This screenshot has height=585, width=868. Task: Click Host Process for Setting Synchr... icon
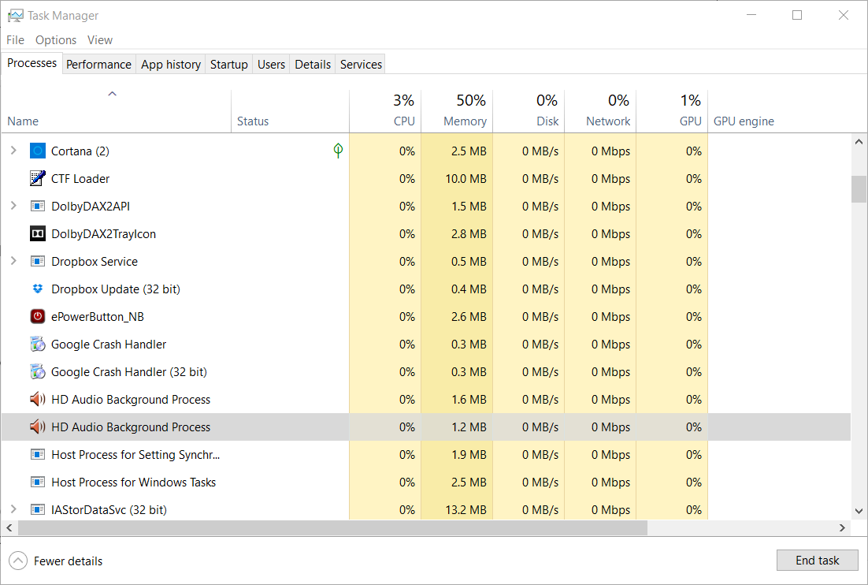pos(38,454)
